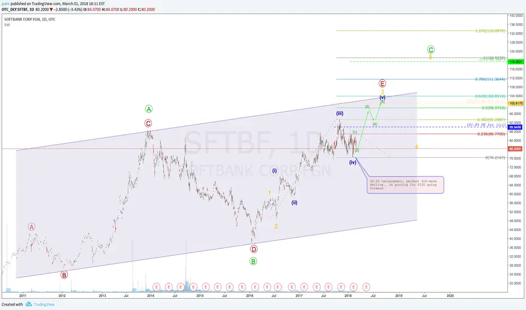Click the pink circled A wave label near 2011
Viewport: 526px width, 310px height.
[x=31, y=227]
